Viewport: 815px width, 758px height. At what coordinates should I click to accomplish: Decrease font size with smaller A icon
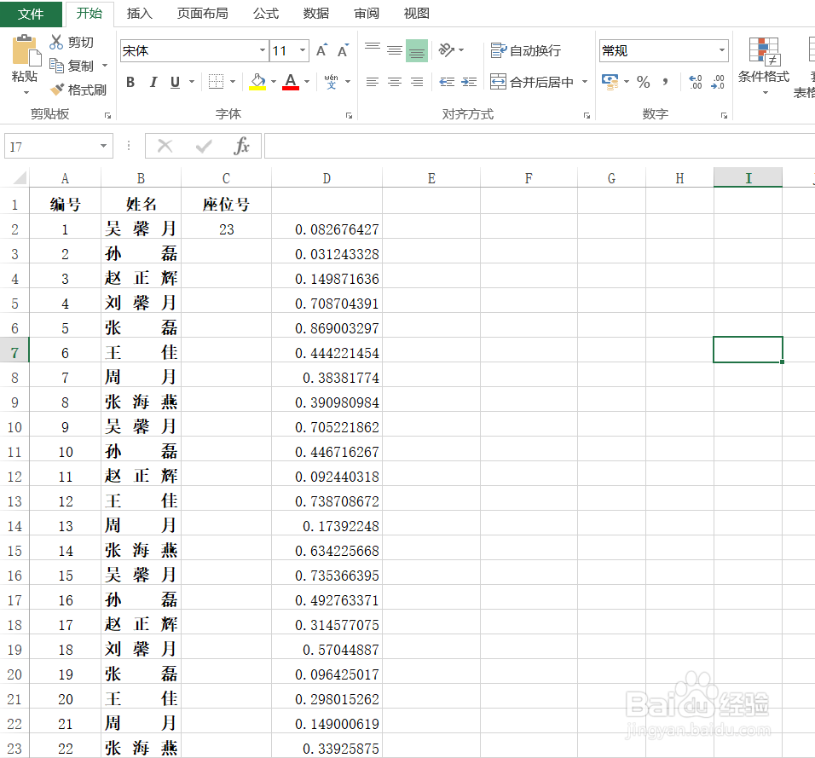point(343,50)
